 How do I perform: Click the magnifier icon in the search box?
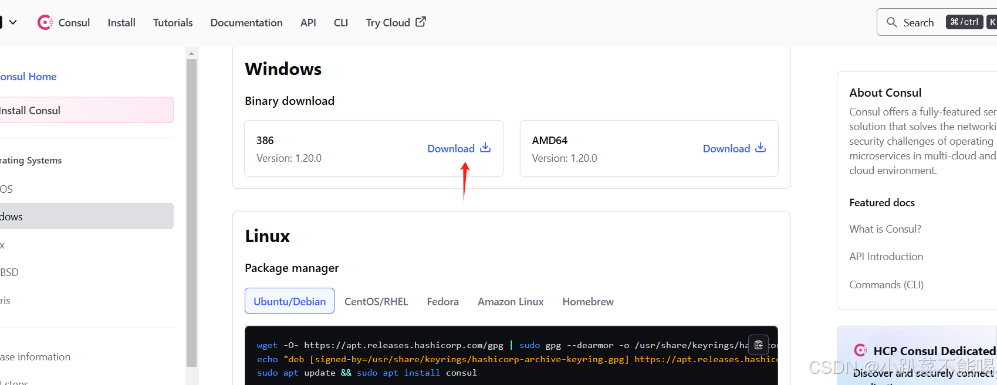pyautogui.click(x=891, y=22)
